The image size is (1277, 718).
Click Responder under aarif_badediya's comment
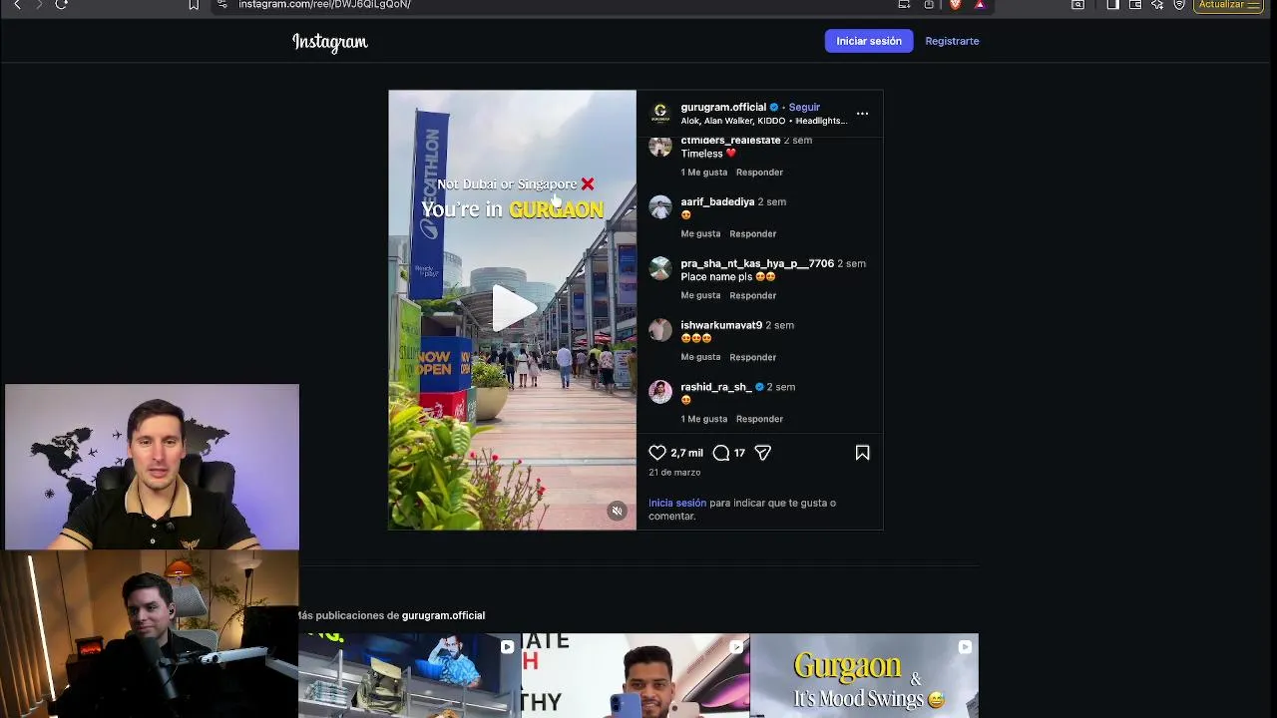pos(752,234)
